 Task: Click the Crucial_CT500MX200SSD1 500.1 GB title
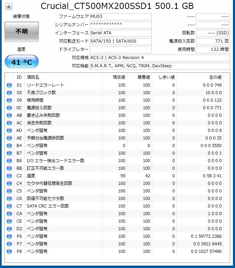pos(117,6)
